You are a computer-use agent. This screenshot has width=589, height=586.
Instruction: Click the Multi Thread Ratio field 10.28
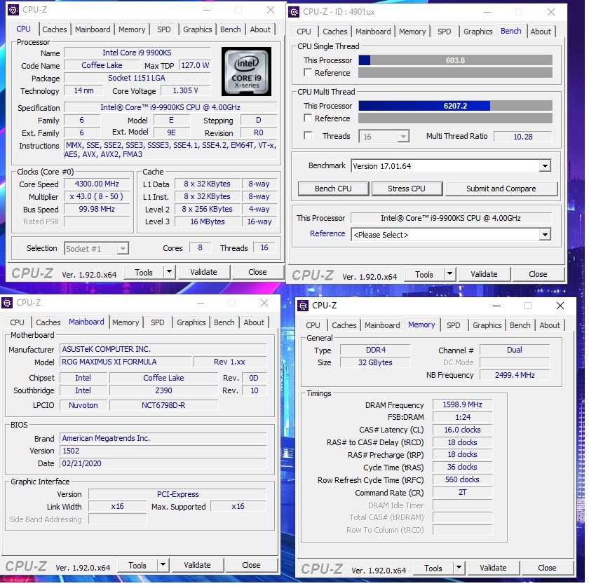(522, 137)
